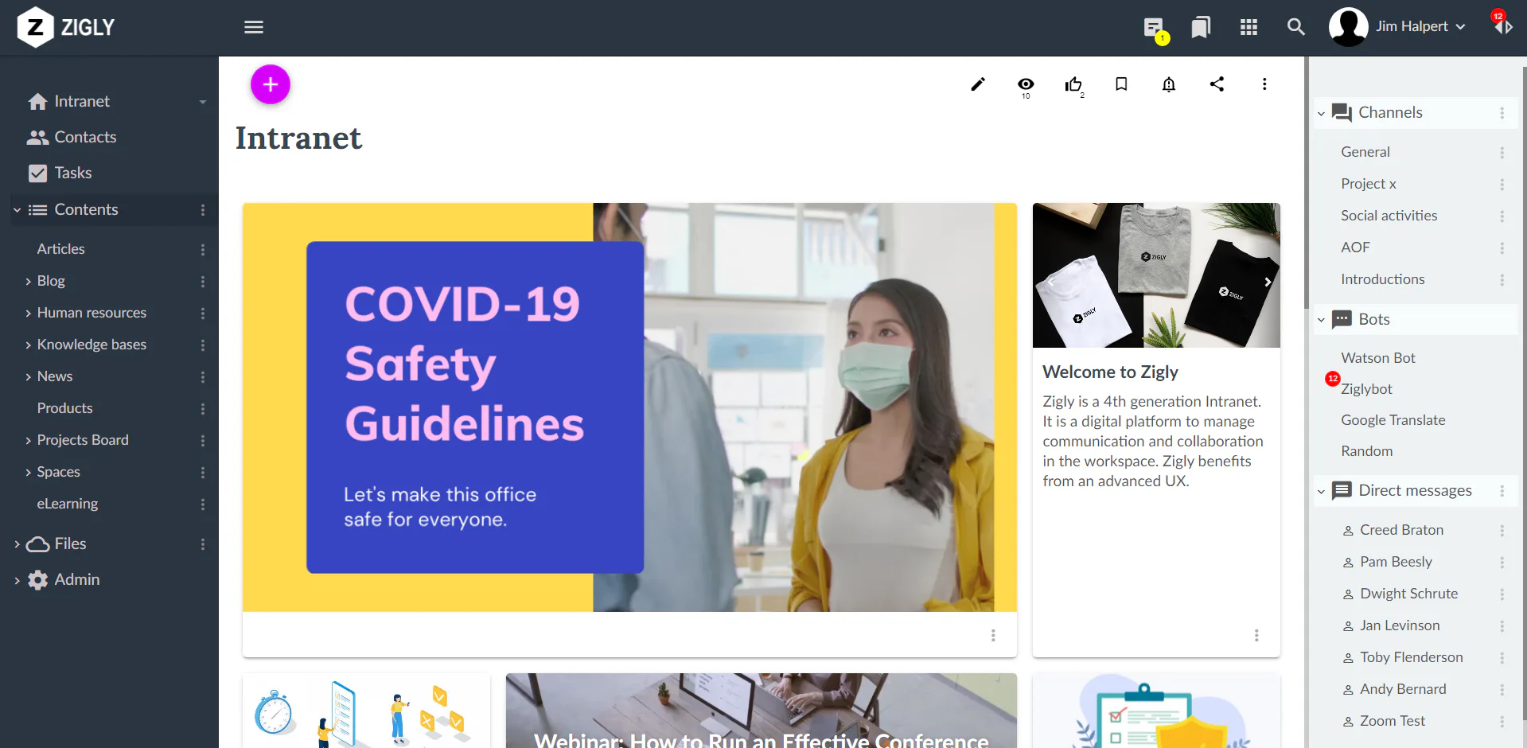Toggle the bookmark outline for this page
The image size is (1527, 748).
tap(1121, 84)
